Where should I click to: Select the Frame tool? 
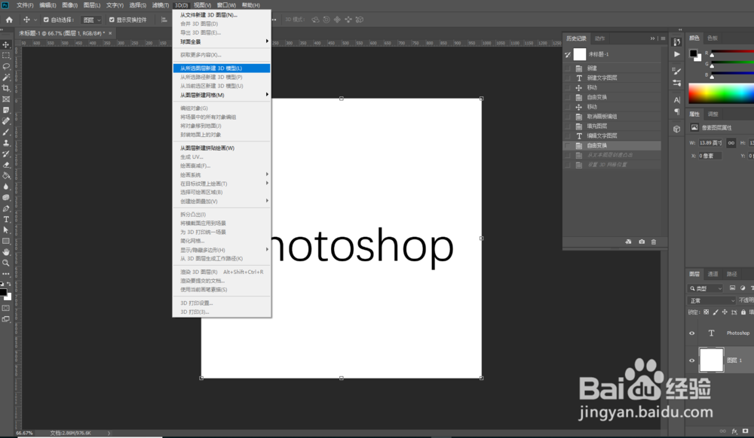click(6, 99)
